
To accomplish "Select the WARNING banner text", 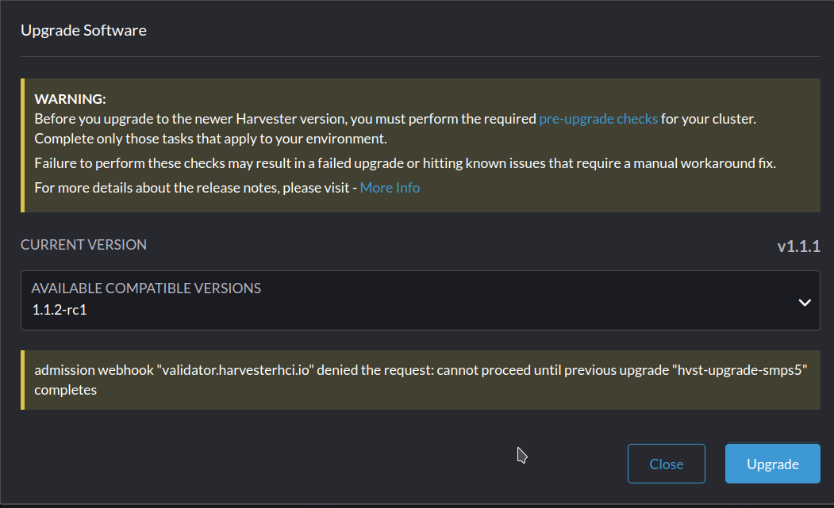I will coord(71,98).
